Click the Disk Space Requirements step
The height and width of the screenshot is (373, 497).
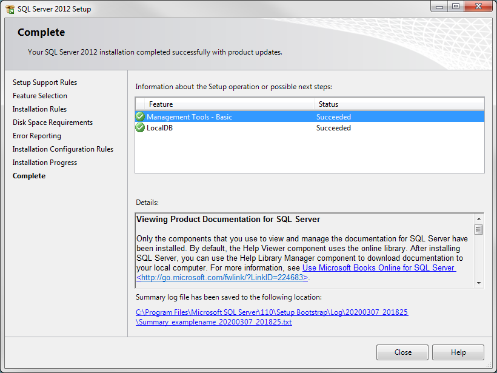[53, 123]
